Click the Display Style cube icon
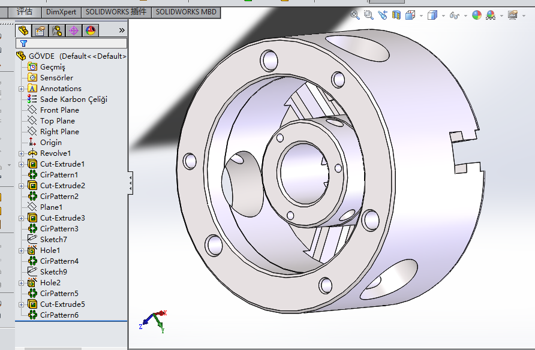The image size is (535, 350). click(432, 15)
